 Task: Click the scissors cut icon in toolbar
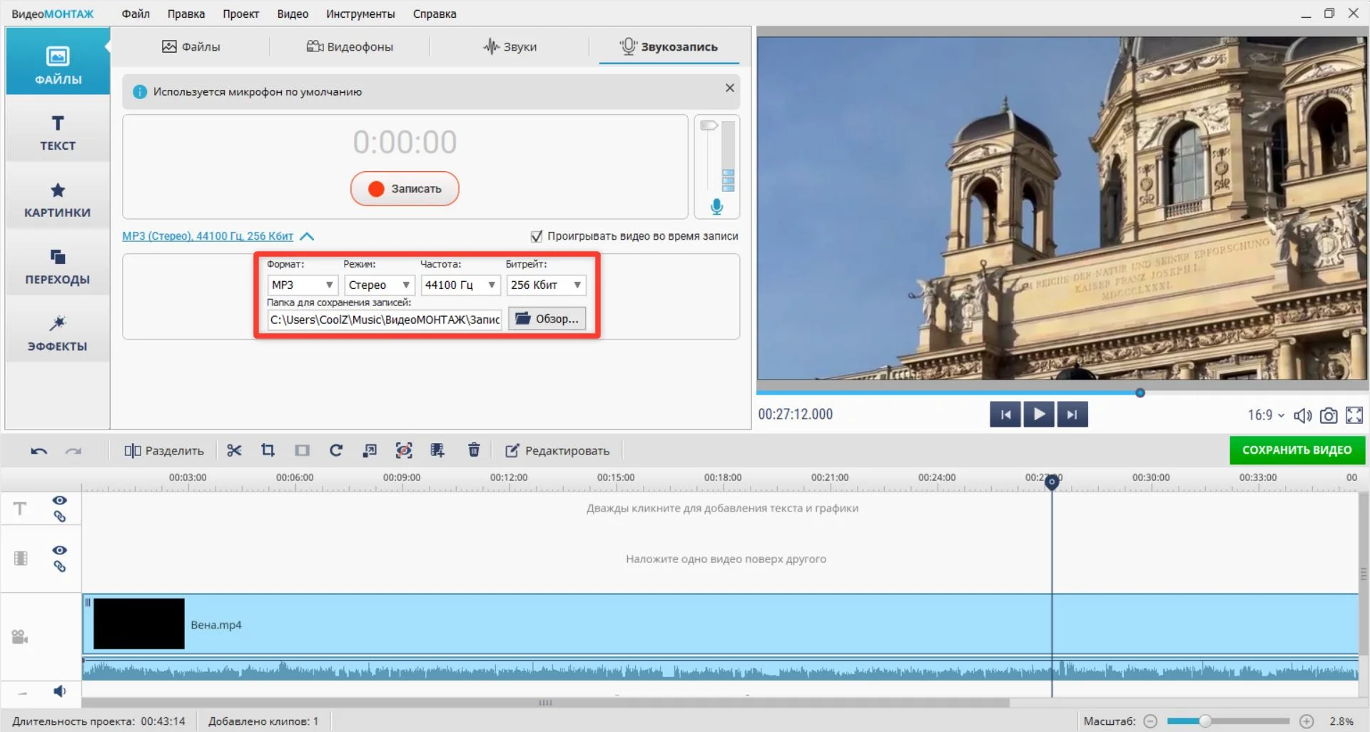click(234, 450)
